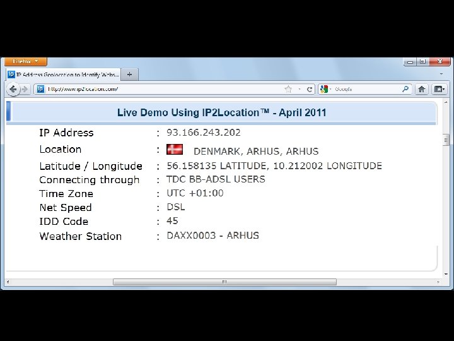Click the vertical scrollbar down arrow
454x341 pixels.
tap(446, 274)
